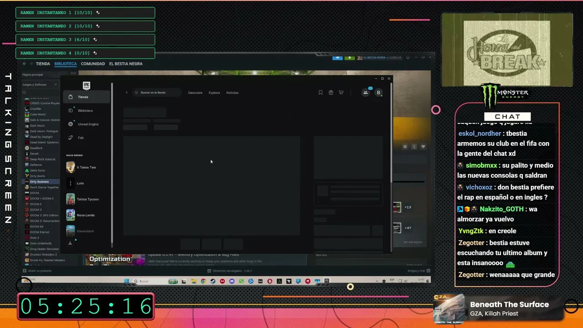Open Steam announcements megaphone button
Image resolution: width=583 pixels, height=328 pixels.
coord(338,58)
